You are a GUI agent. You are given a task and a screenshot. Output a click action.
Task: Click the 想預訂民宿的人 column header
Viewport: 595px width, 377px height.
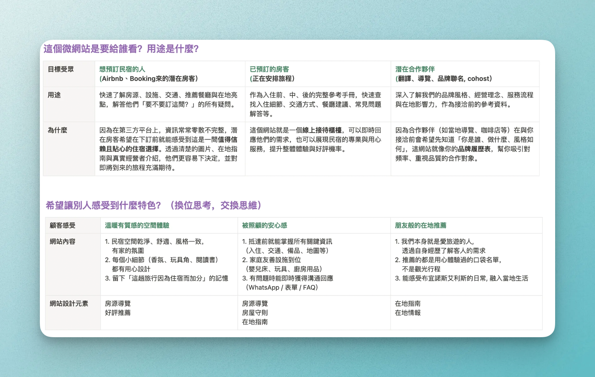tap(122, 69)
